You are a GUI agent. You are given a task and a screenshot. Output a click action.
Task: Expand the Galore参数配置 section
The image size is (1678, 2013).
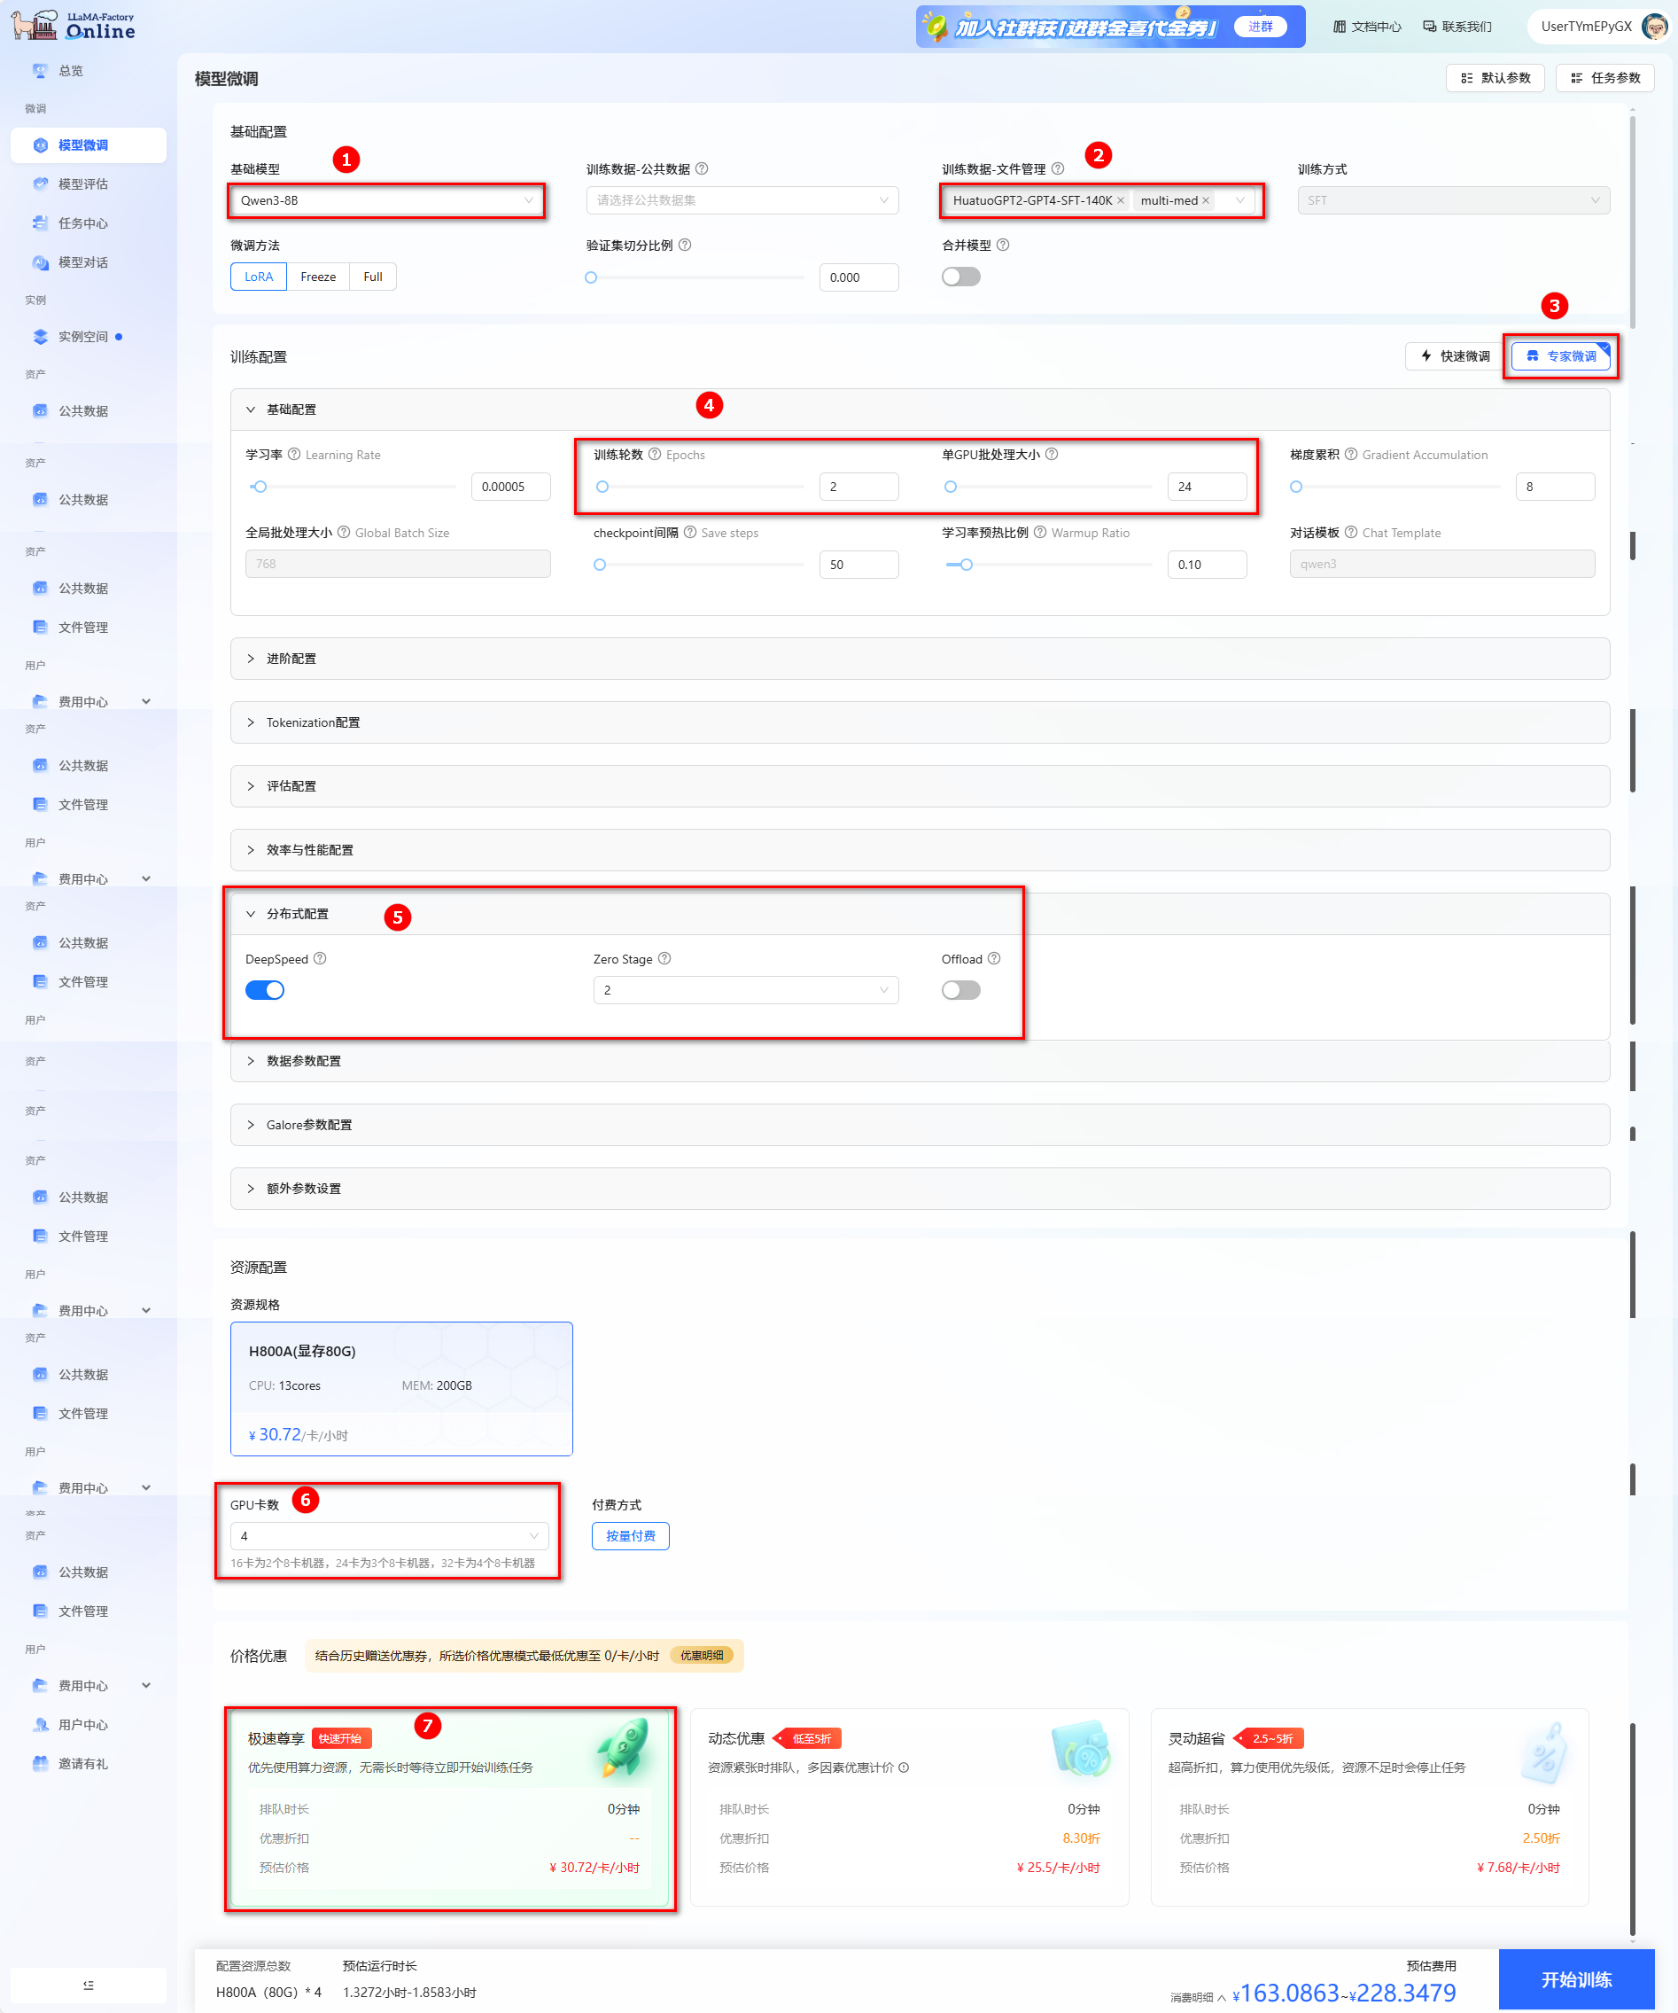click(x=920, y=1125)
